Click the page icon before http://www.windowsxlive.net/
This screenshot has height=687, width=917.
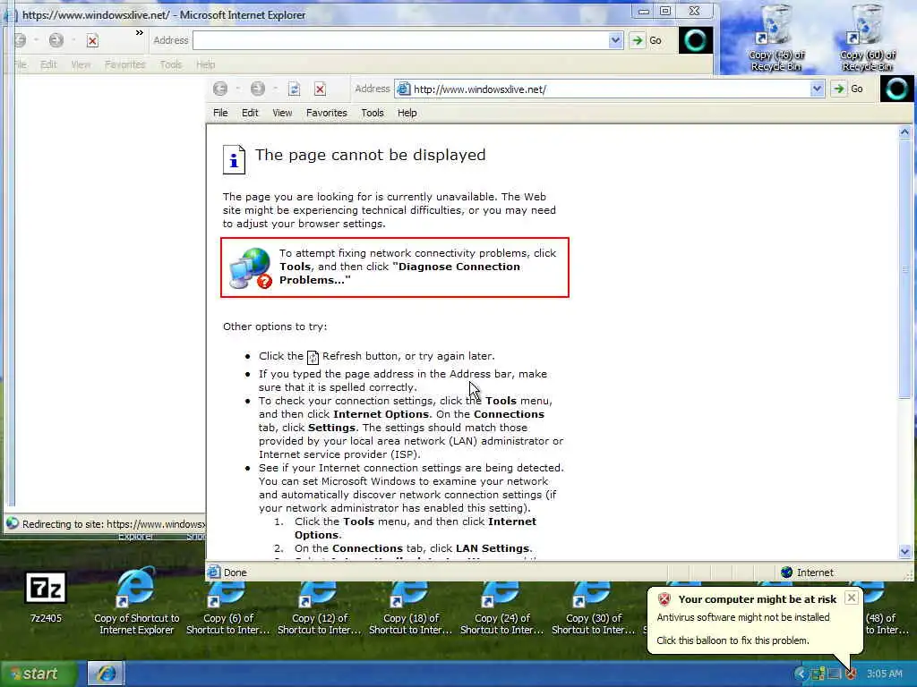tap(404, 89)
